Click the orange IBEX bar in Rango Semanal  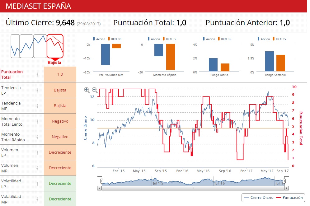point(281,63)
